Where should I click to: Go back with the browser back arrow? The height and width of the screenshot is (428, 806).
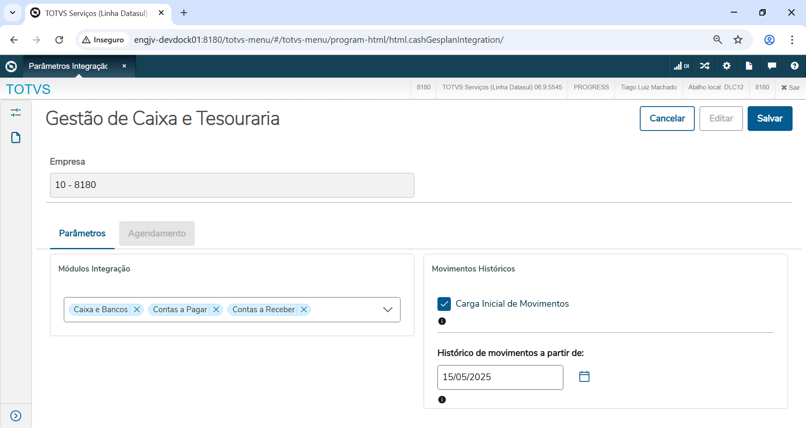[x=14, y=40]
